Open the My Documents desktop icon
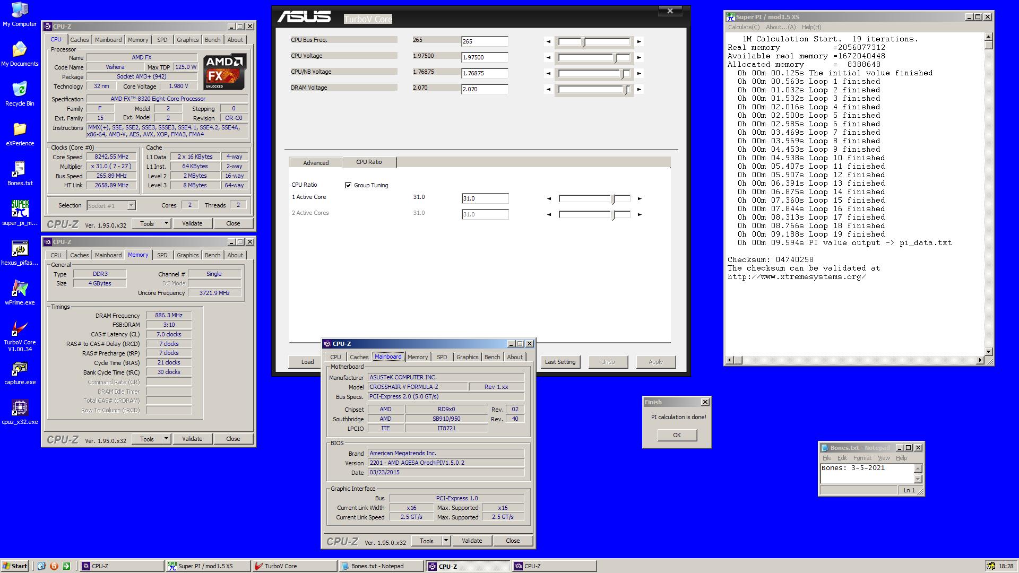This screenshot has width=1019, height=573. click(x=20, y=54)
